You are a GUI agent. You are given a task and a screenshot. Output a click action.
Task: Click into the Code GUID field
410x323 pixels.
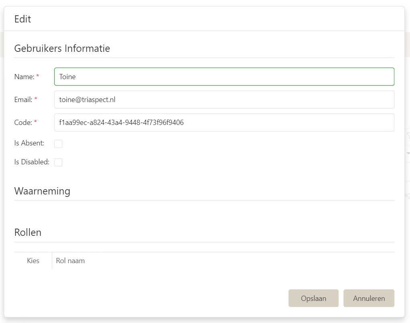point(224,123)
